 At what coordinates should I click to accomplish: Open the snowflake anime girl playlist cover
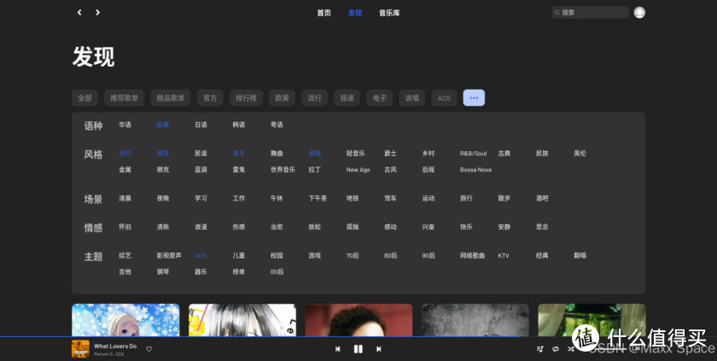tap(125, 320)
